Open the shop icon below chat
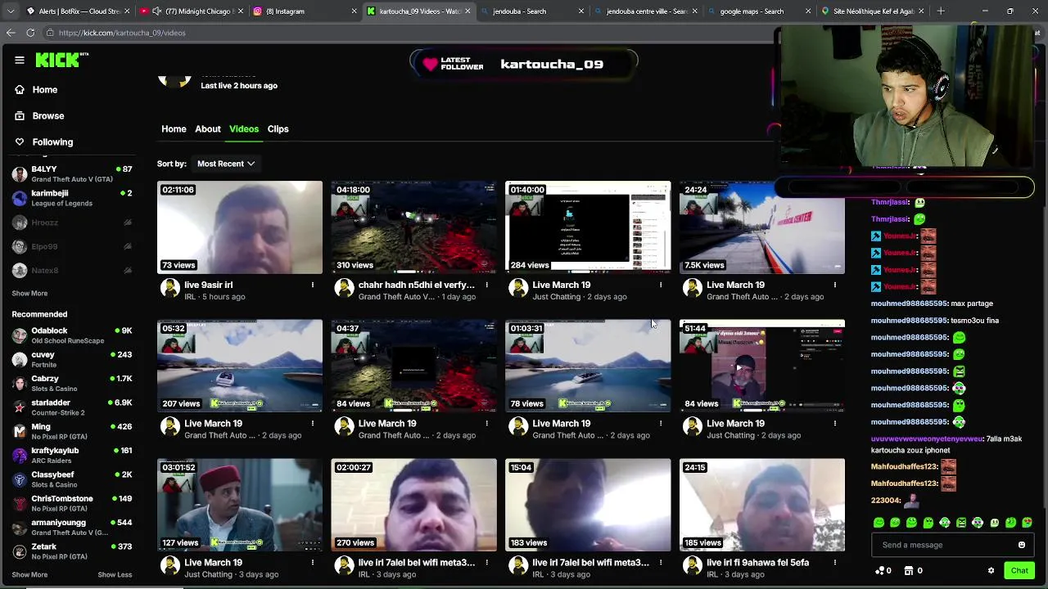This screenshot has height=589, width=1048. (909, 570)
